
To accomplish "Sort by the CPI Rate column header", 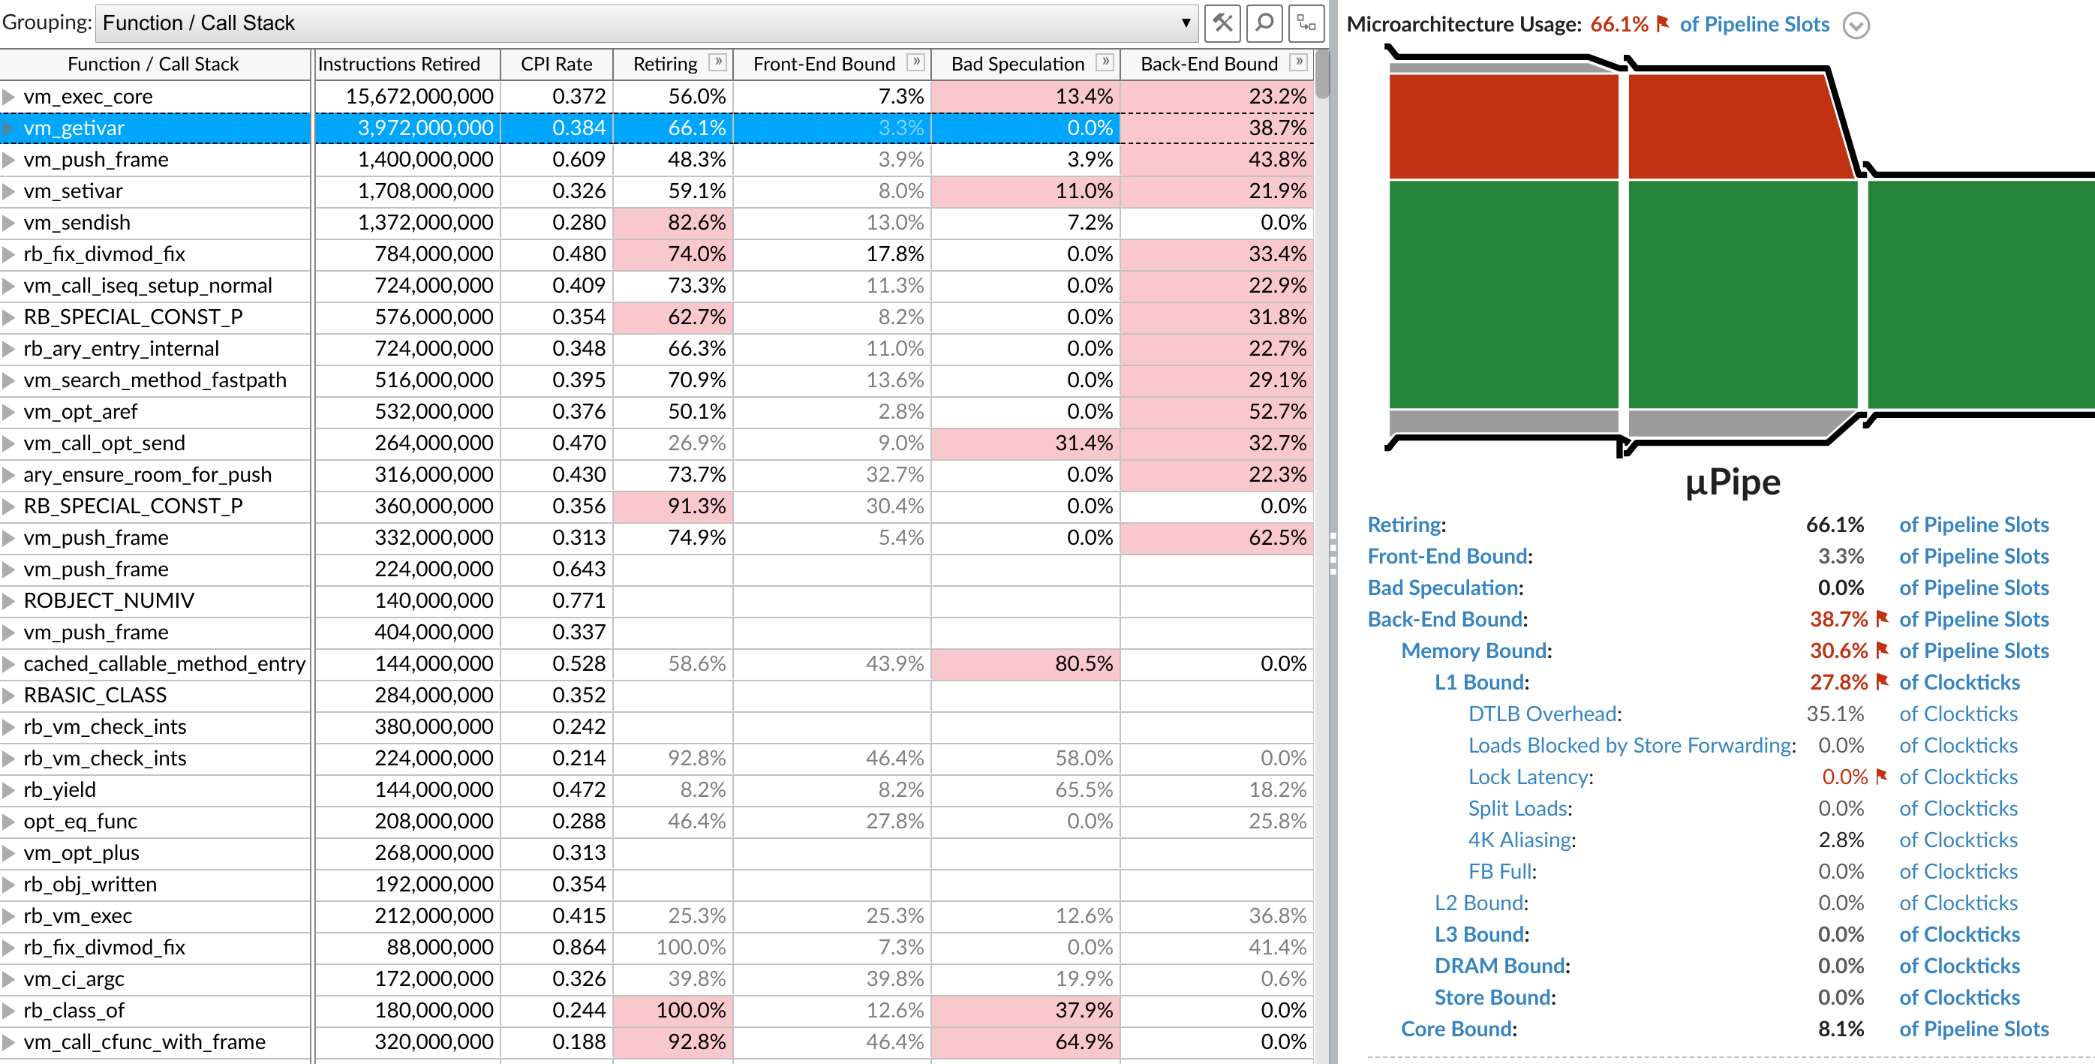I will [x=556, y=64].
